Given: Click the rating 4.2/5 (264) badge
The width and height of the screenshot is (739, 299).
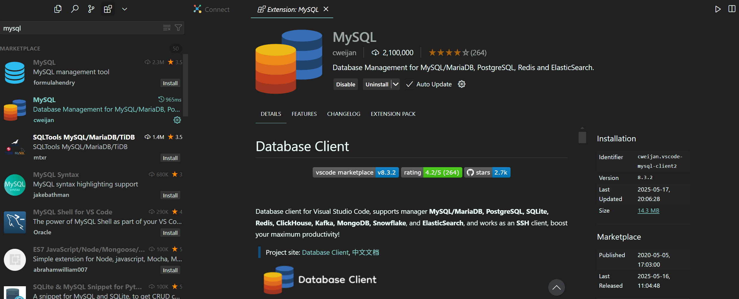Looking at the screenshot, I should coord(431,173).
